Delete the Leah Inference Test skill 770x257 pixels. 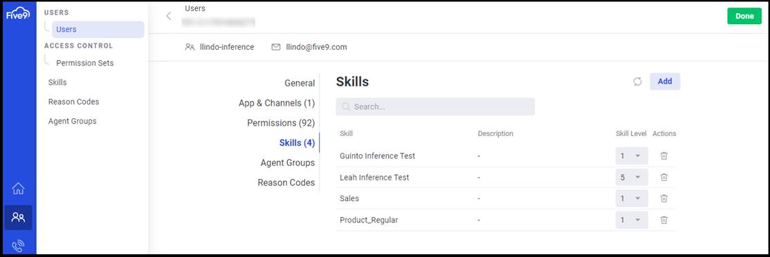[x=664, y=177]
